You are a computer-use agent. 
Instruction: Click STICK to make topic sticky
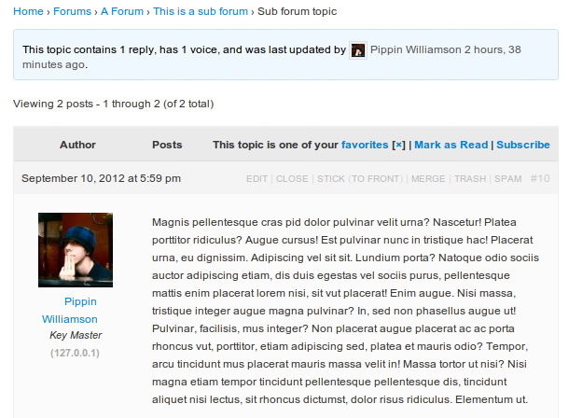[331, 179]
